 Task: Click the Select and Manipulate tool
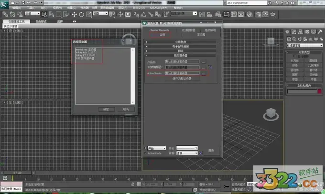[120, 14]
